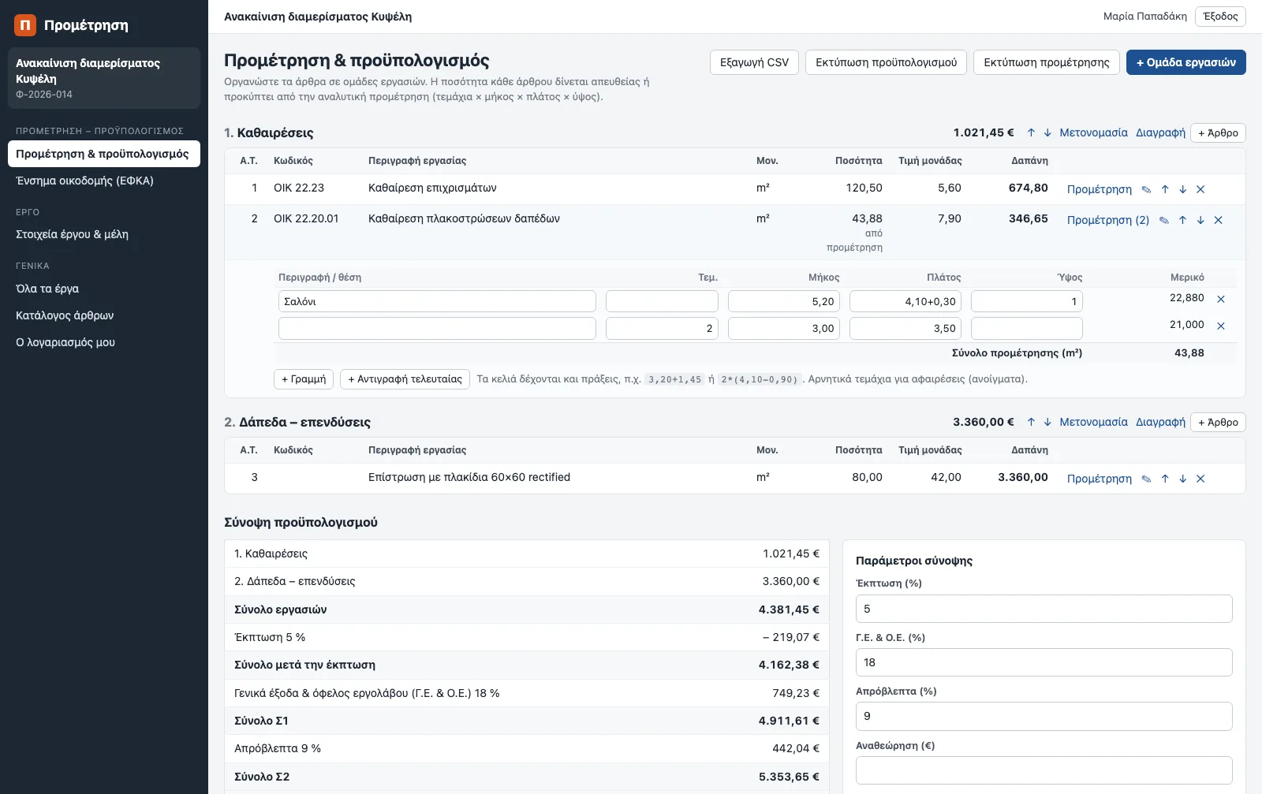Remove measurement line with partial 21,000

pyautogui.click(x=1221, y=326)
